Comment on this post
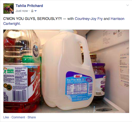 coord(18,117)
